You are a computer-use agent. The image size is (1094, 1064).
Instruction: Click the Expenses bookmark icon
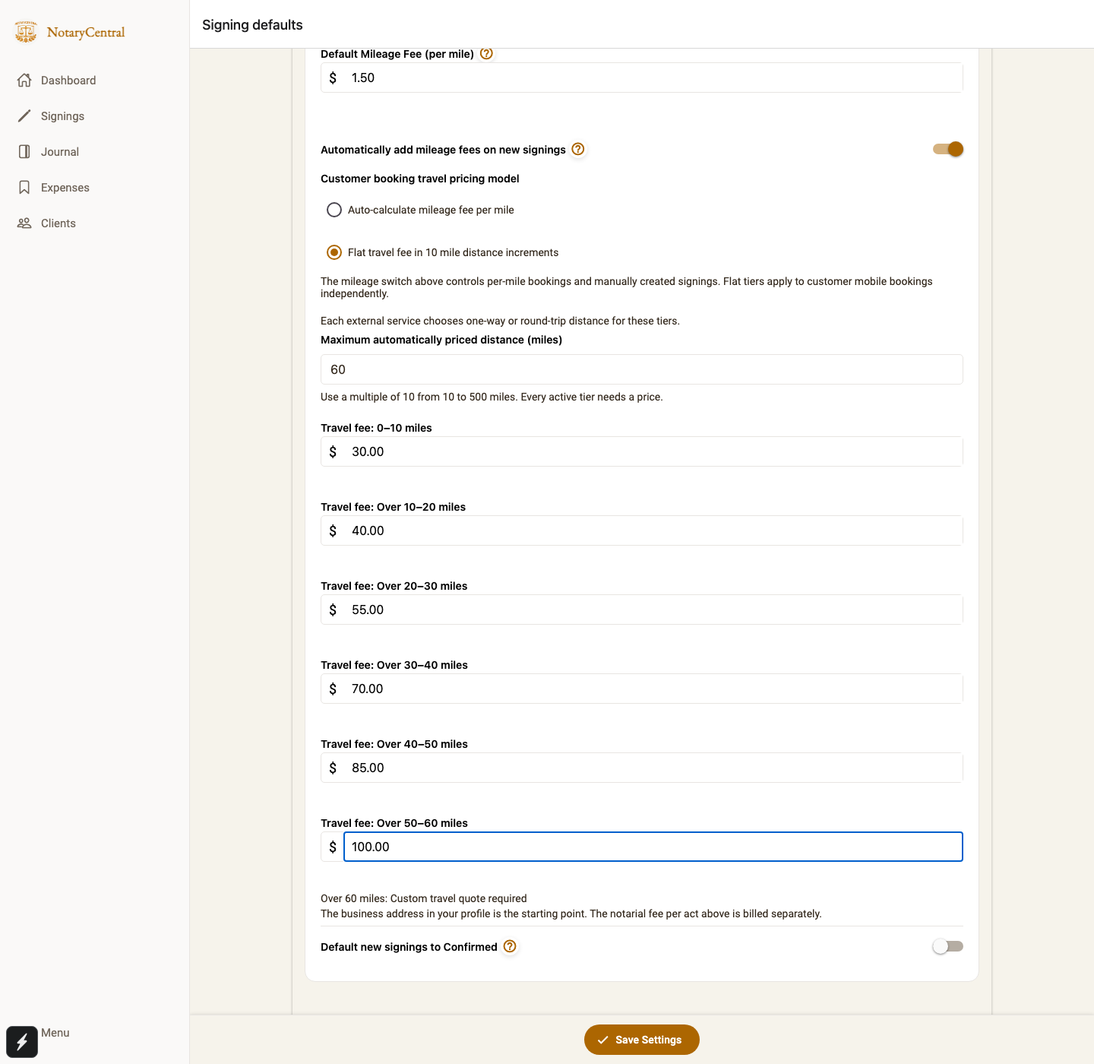[x=24, y=187]
